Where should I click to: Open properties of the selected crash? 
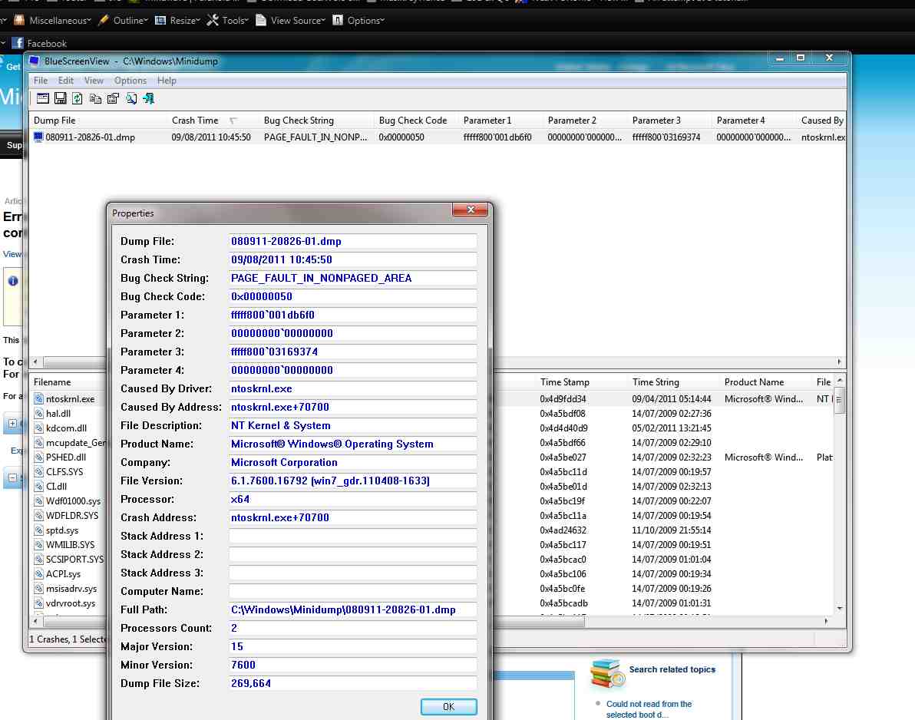click(113, 98)
